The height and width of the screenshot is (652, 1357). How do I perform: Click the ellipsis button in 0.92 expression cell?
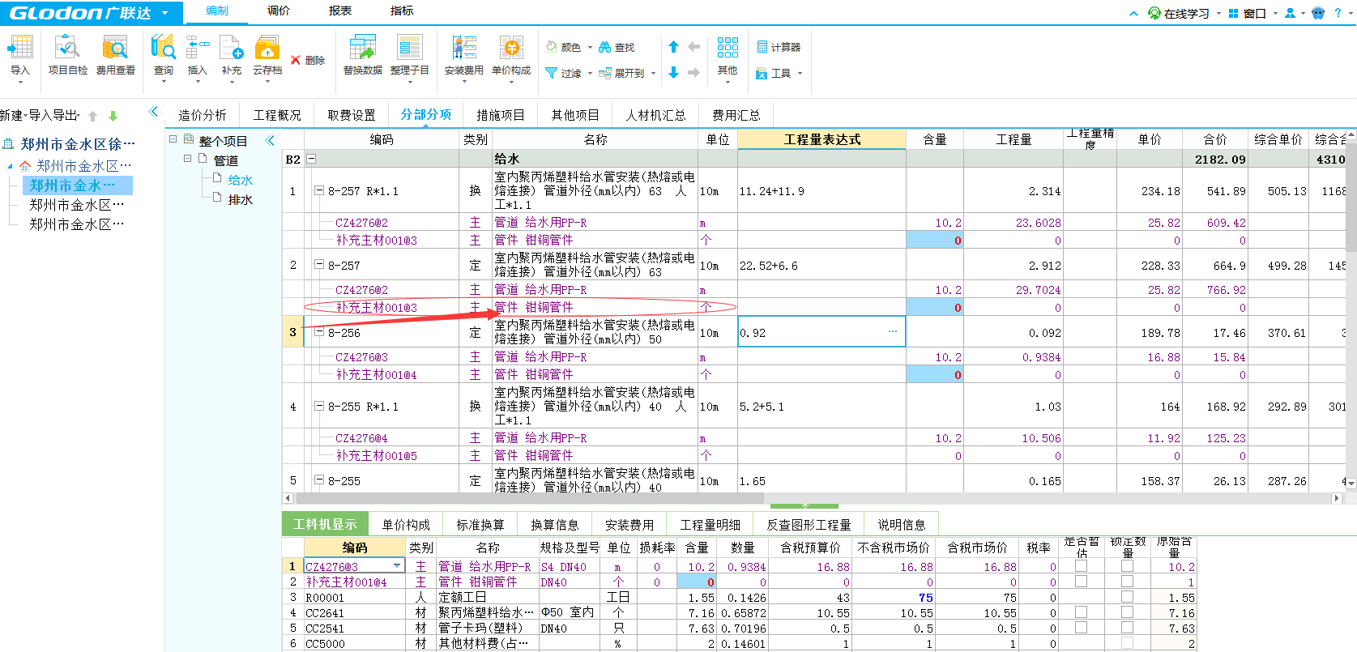pyautogui.click(x=893, y=332)
